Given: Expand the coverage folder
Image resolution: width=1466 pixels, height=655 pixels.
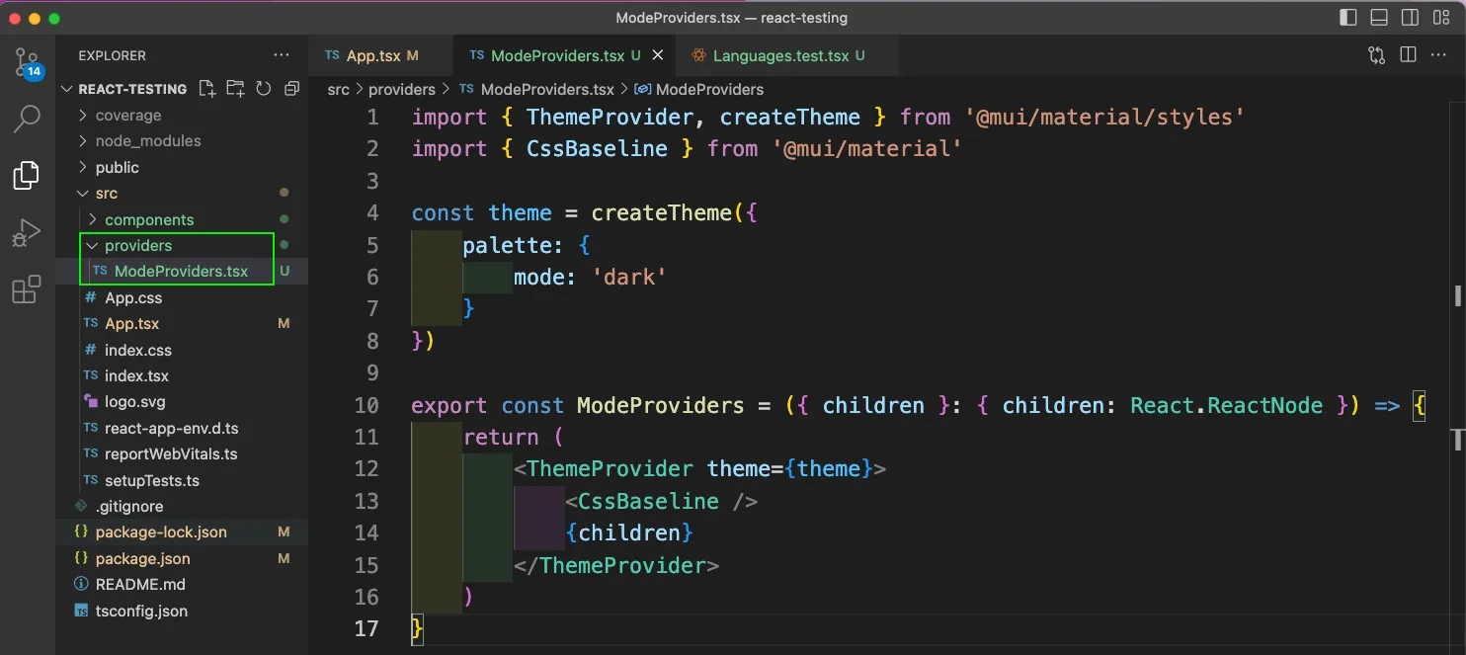Looking at the screenshot, I should click(x=128, y=116).
